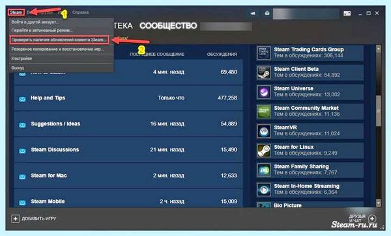391x236 pixels.
Task: Click the SteamVR group avatar
Action: [x=264, y=131]
